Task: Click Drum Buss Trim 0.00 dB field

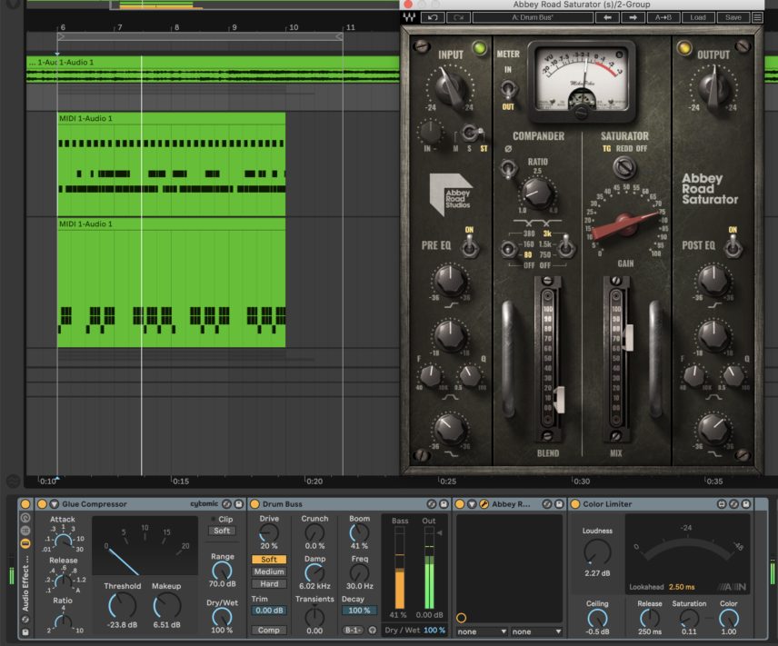Action: click(268, 611)
